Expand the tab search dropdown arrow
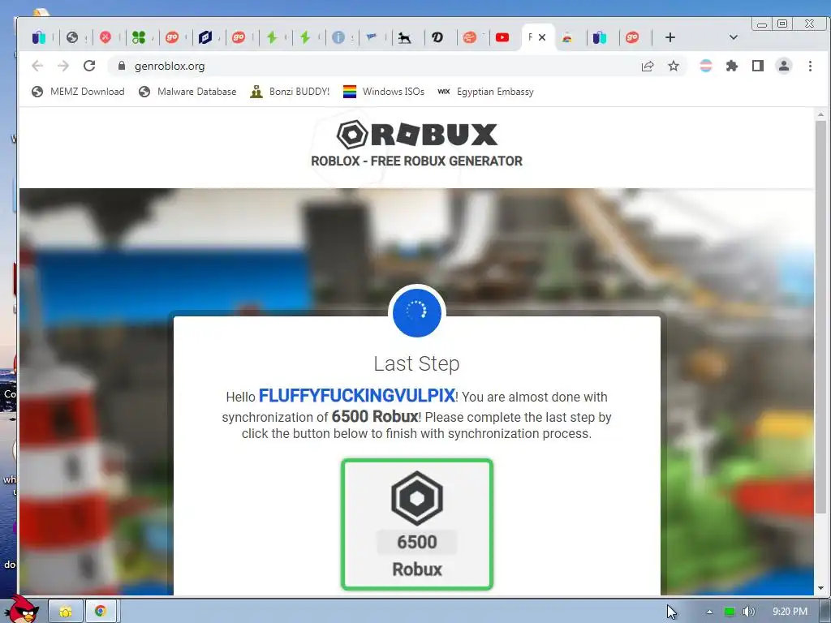 734,37
